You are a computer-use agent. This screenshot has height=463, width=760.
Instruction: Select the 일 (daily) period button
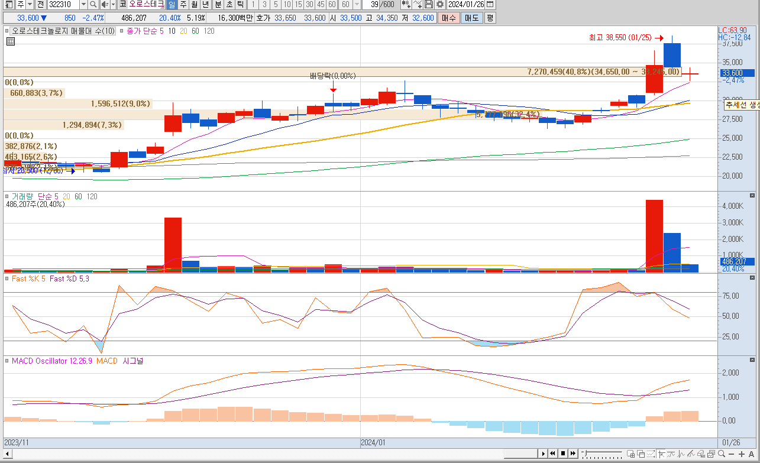(x=172, y=4)
